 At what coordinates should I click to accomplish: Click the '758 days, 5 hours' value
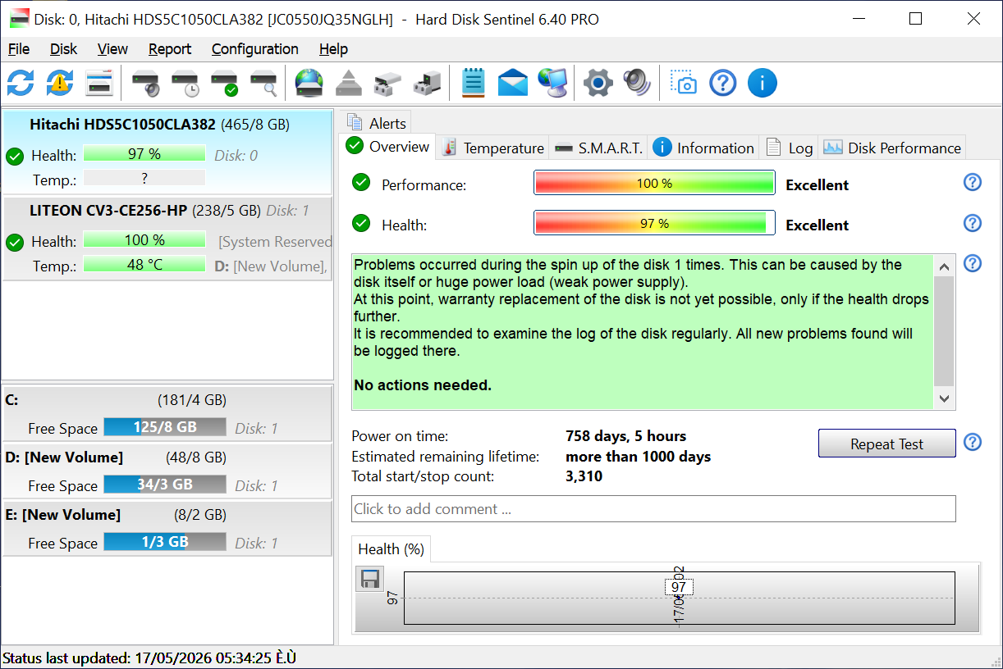[x=625, y=436]
